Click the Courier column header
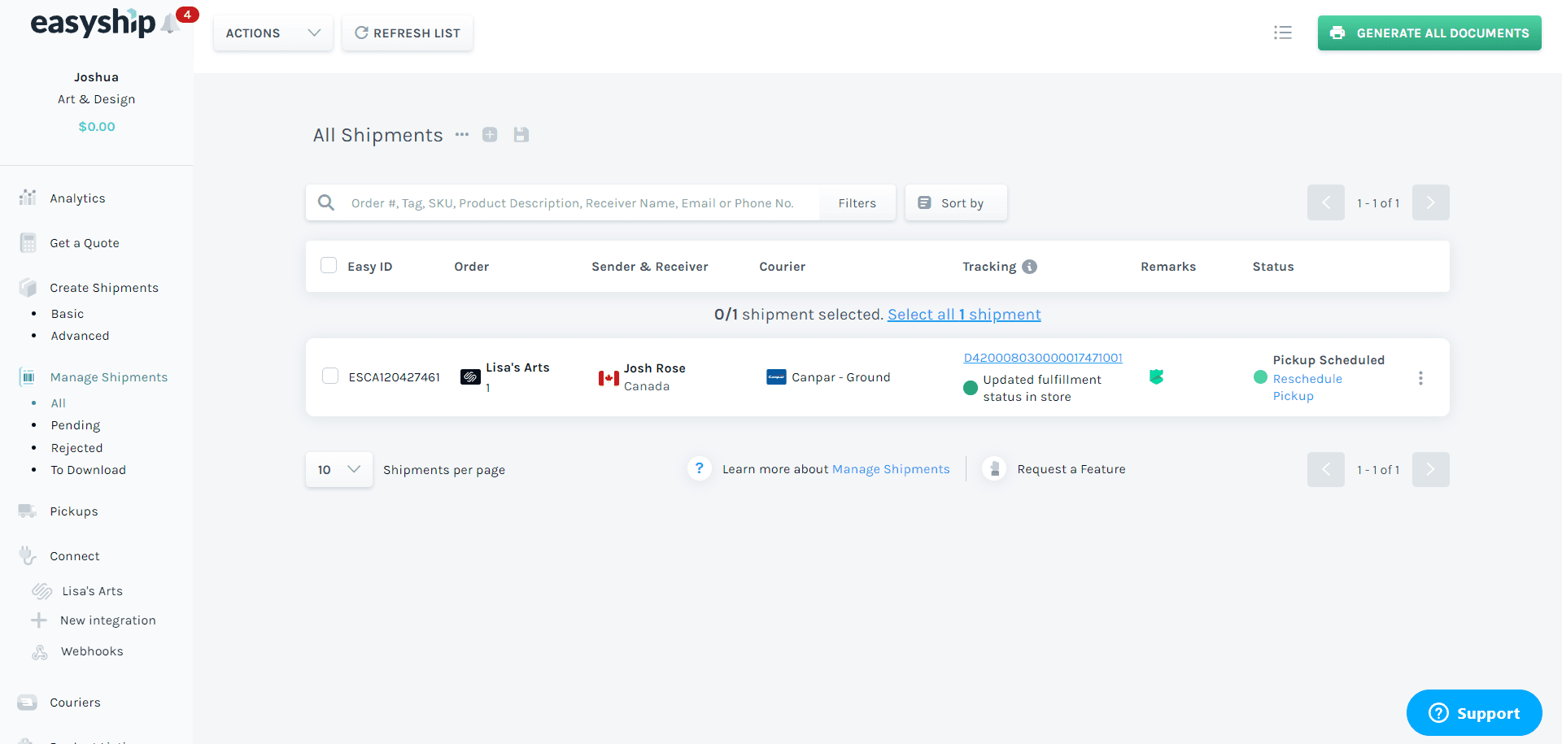The image size is (1562, 744). point(783,267)
